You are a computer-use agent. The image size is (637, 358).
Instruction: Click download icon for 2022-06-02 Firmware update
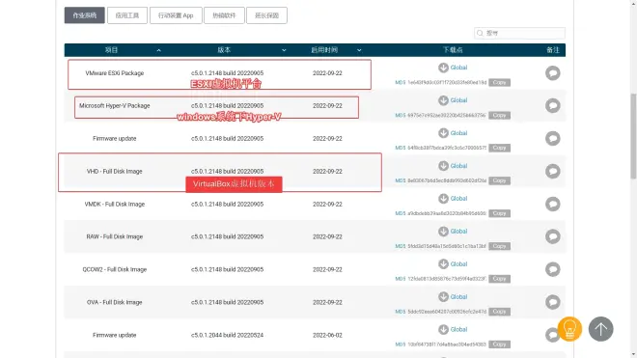443,330
